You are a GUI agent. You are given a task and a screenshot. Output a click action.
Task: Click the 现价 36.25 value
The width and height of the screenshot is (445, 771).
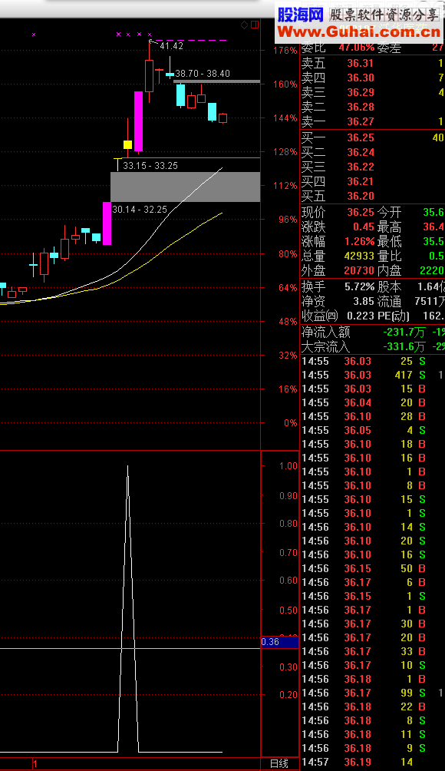click(360, 213)
